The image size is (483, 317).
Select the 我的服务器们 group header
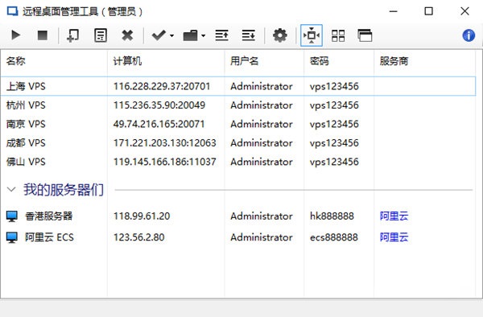64,189
